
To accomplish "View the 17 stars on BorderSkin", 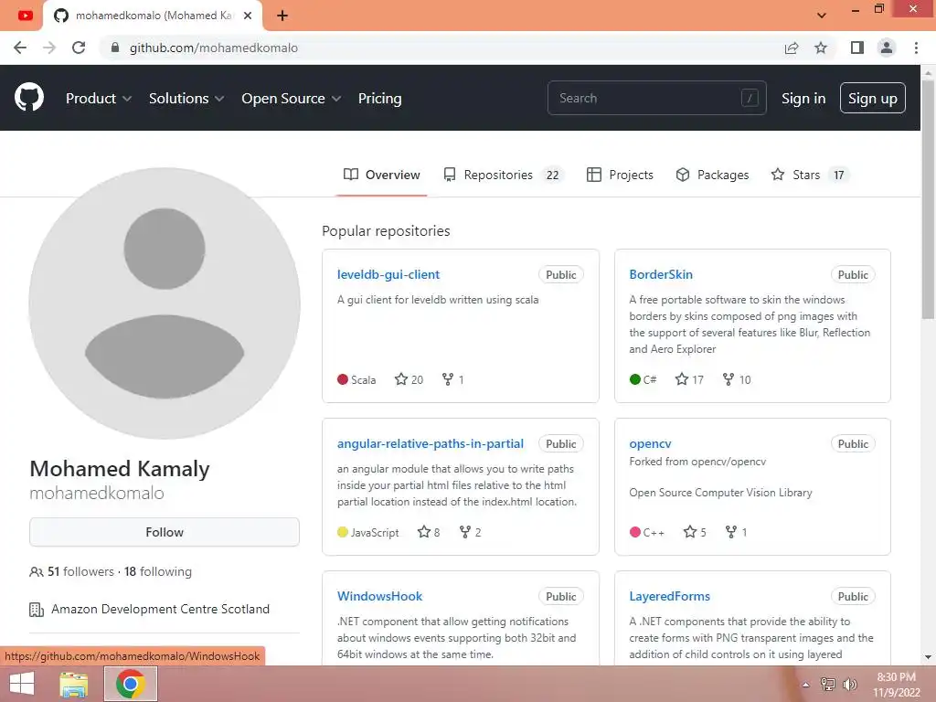I will 689,379.
